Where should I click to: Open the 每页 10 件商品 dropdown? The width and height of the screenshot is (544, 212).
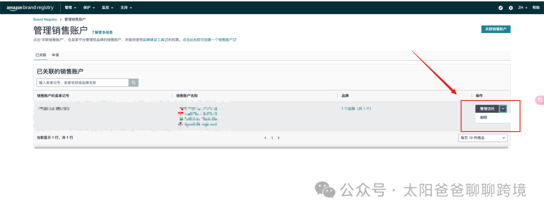coord(483,138)
